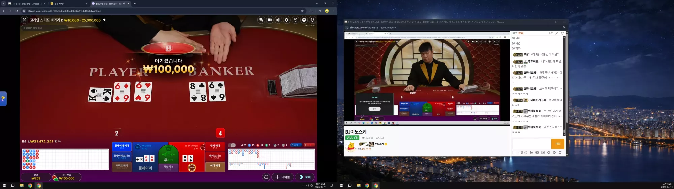
Task: Bet on green 무 tie 8:1
Action: 168,154
